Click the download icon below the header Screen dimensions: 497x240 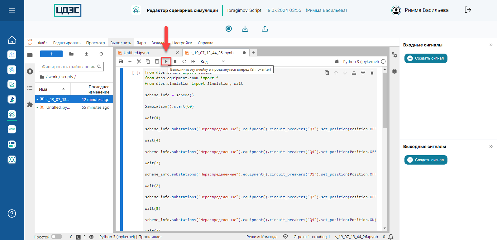245,29
